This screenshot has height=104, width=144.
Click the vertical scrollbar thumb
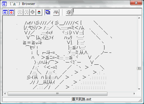[139, 68]
